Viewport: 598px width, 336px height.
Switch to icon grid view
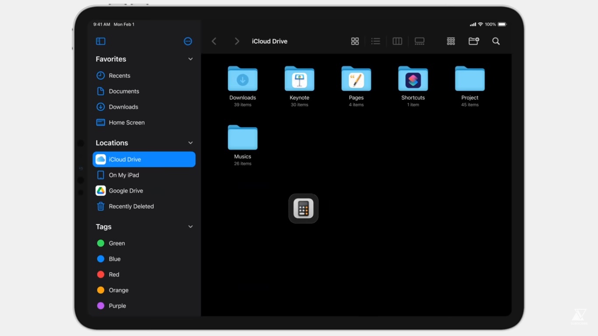tap(355, 41)
